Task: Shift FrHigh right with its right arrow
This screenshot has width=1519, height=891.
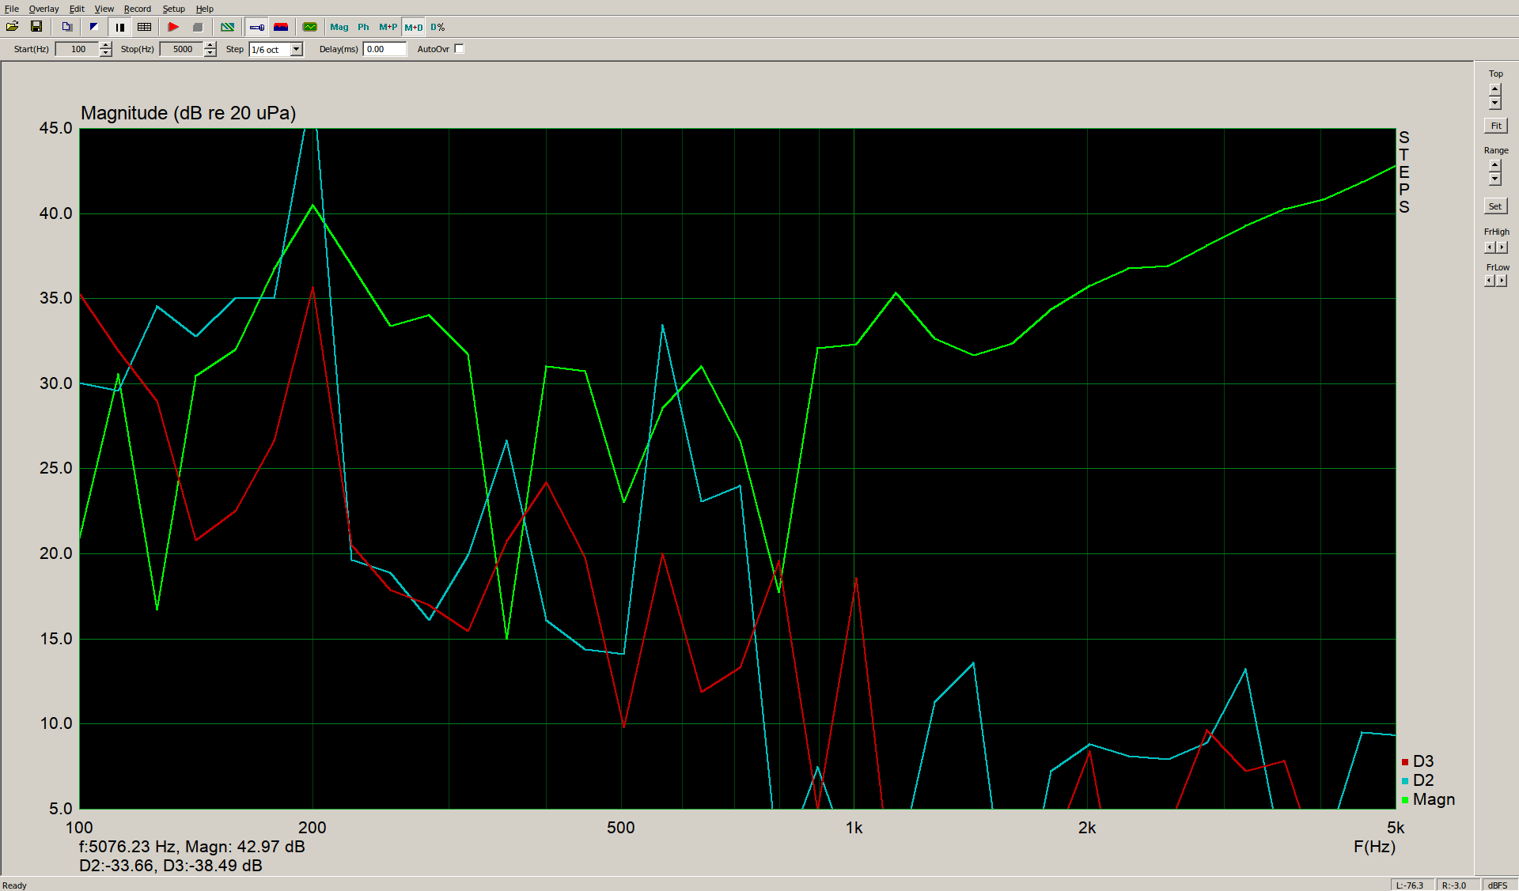Action: click(1502, 247)
